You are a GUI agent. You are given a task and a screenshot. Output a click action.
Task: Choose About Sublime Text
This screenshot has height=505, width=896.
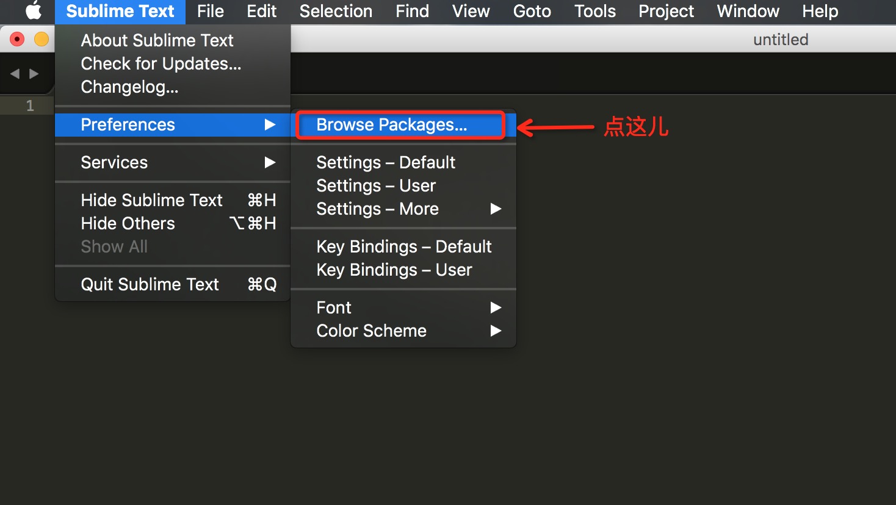click(157, 40)
